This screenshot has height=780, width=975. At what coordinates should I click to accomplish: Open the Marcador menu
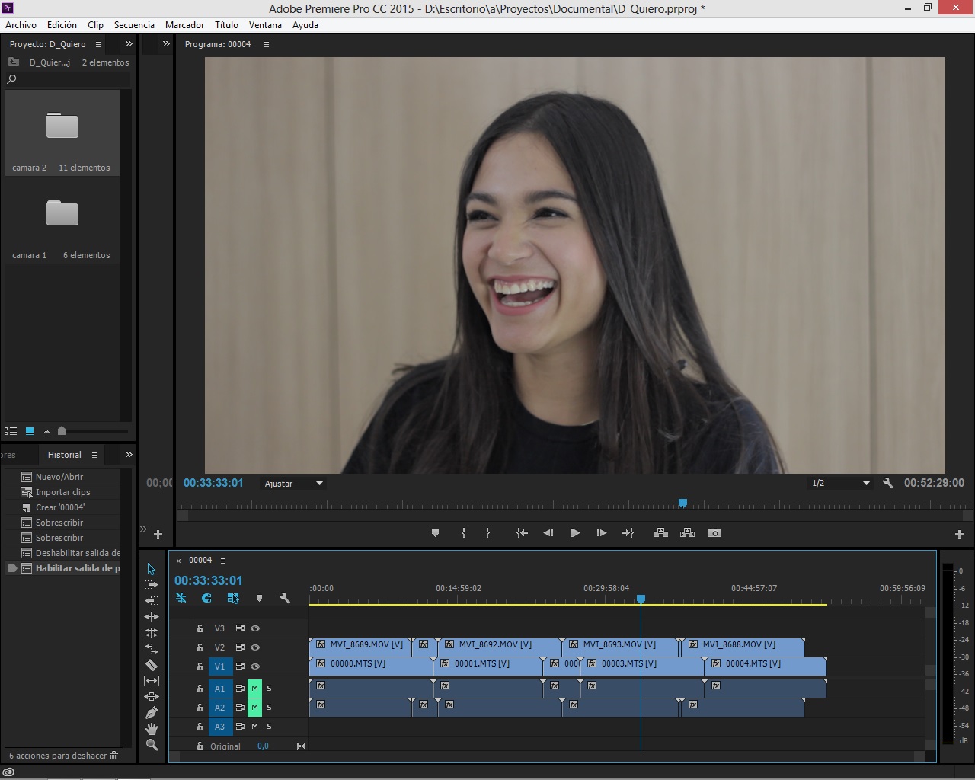coord(184,25)
